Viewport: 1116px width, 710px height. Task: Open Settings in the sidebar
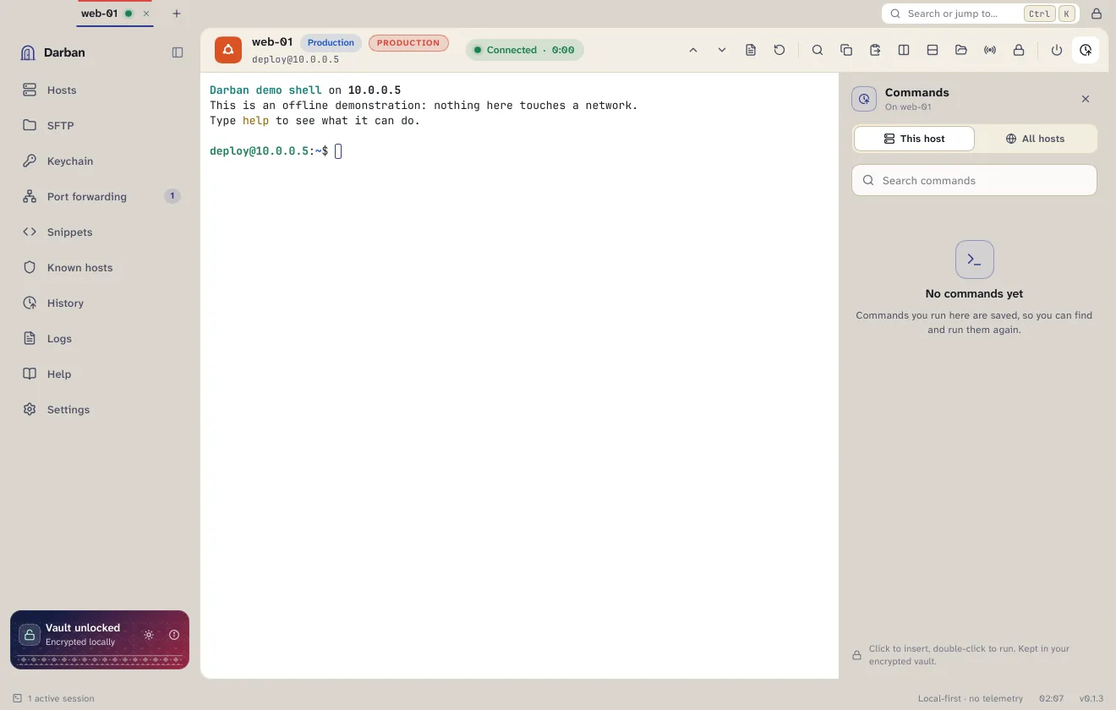[101, 409]
